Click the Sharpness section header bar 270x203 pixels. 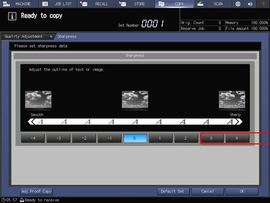pos(135,56)
